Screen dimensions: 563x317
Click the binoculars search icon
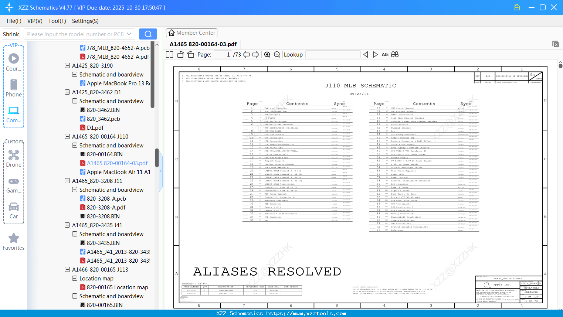(x=395, y=55)
